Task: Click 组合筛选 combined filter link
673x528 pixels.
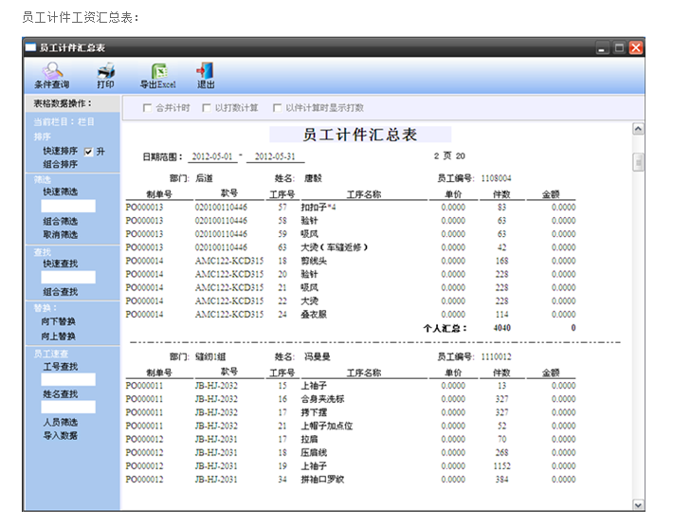Action: click(60, 221)
